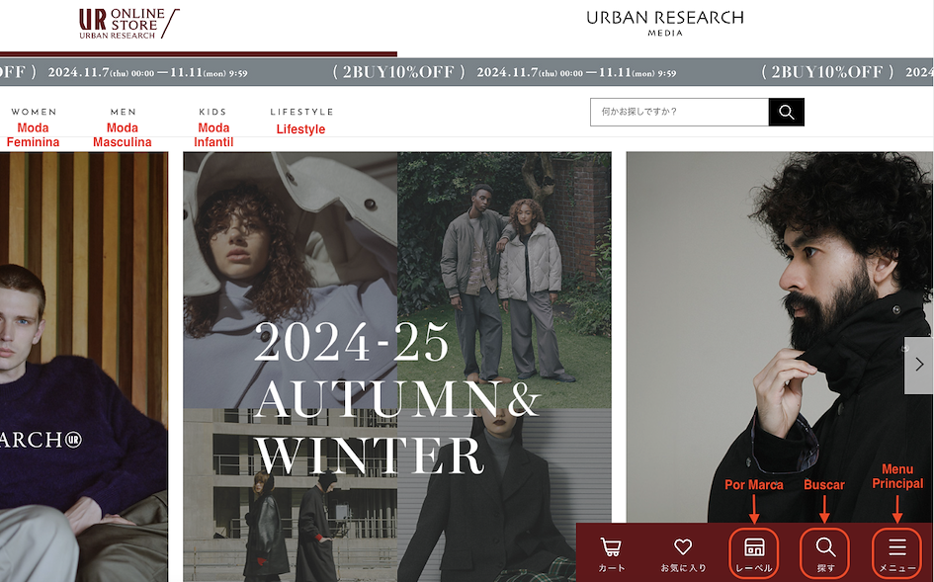
Task: Open the UR Online Store logo
Action: pos(129,24)
